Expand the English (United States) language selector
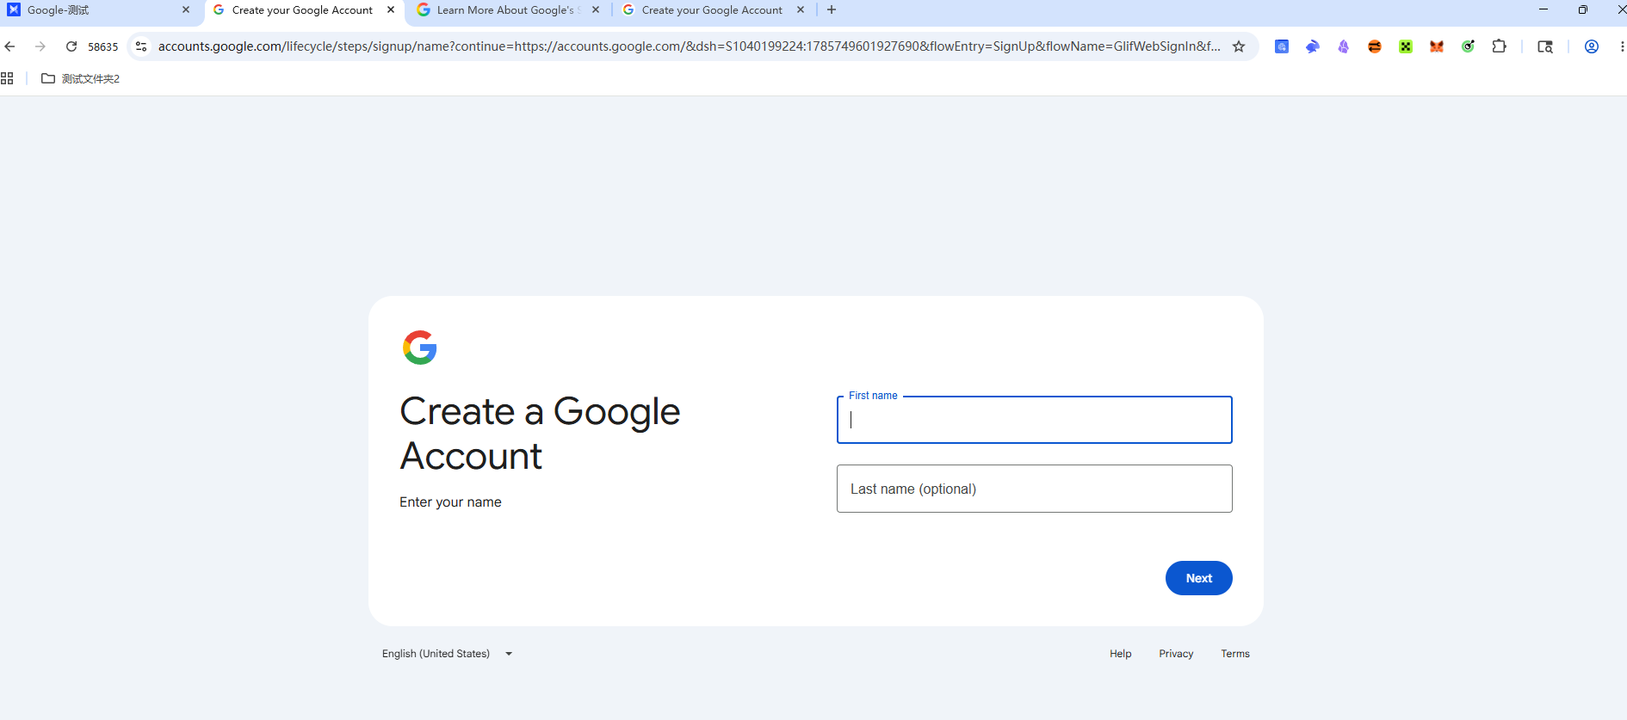Image resolution: width=1627 pixels, height=720 pixels. click(x=448, y=654)
